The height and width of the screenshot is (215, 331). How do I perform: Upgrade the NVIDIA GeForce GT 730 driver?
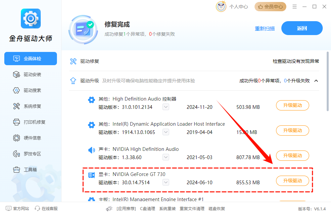click(x=292, y=181)
